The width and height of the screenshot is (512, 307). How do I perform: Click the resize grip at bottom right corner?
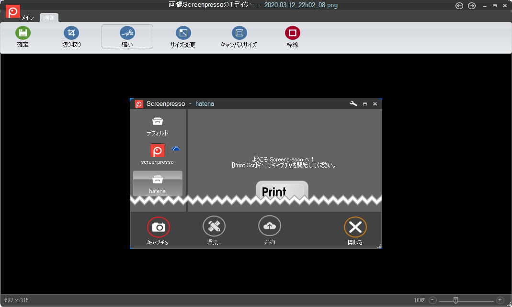click(x=509, y=304)
